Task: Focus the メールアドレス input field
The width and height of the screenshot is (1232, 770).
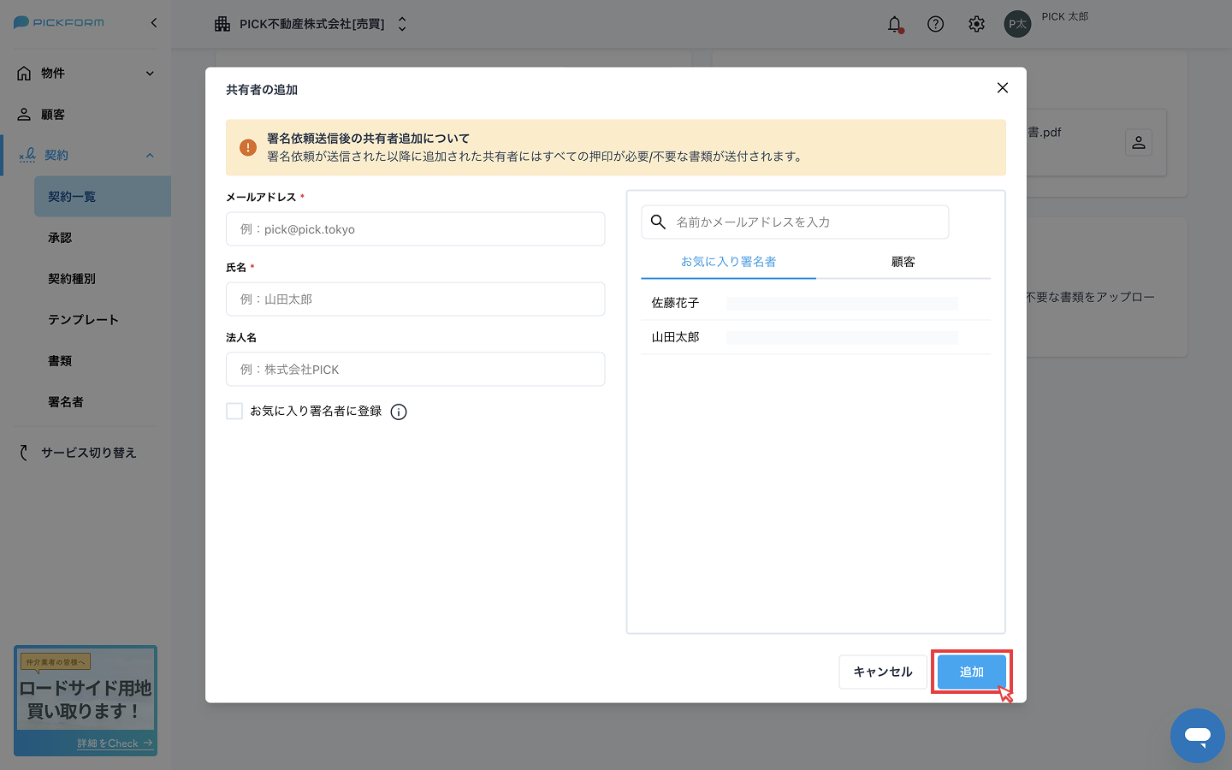Action: coord(415,229)
